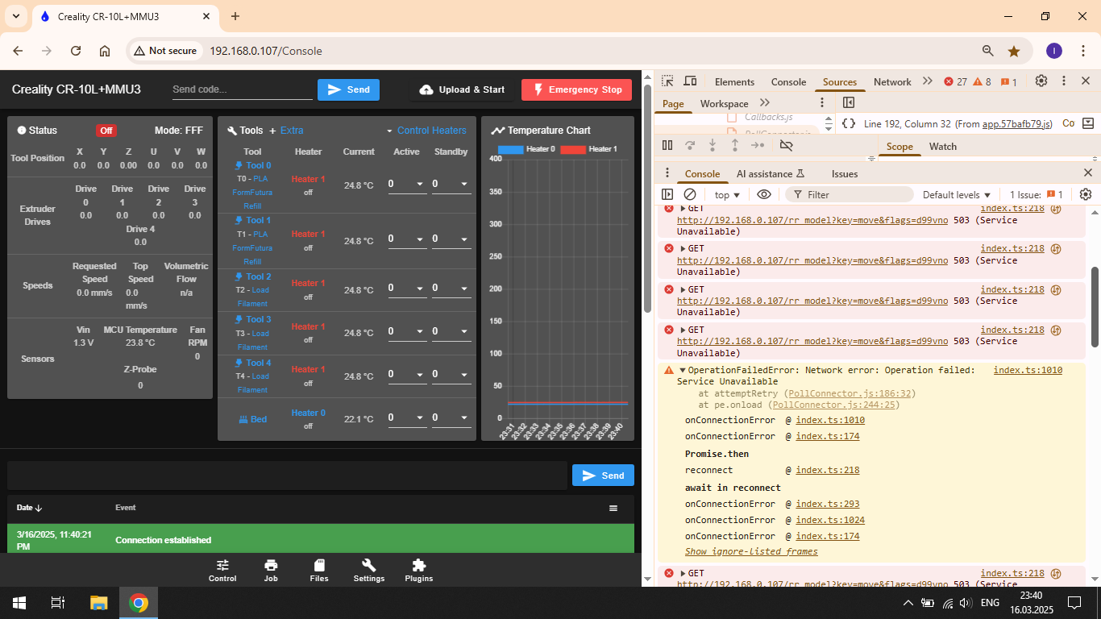
Task: Bookmark this page with the star icon
Action: (x=1014, y=51)
